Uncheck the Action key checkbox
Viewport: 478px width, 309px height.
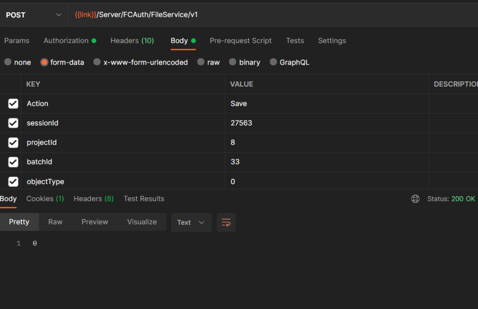pyautogui.click(x=13, y=104)
